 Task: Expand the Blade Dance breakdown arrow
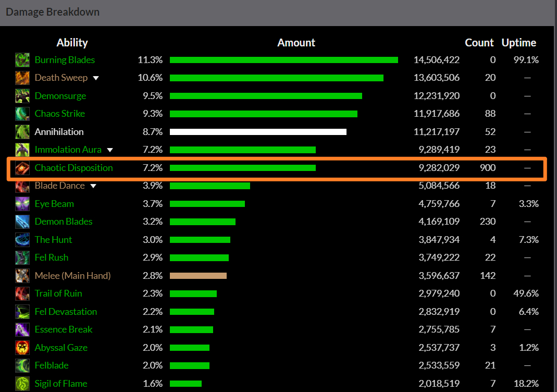[x=94, y=186]
